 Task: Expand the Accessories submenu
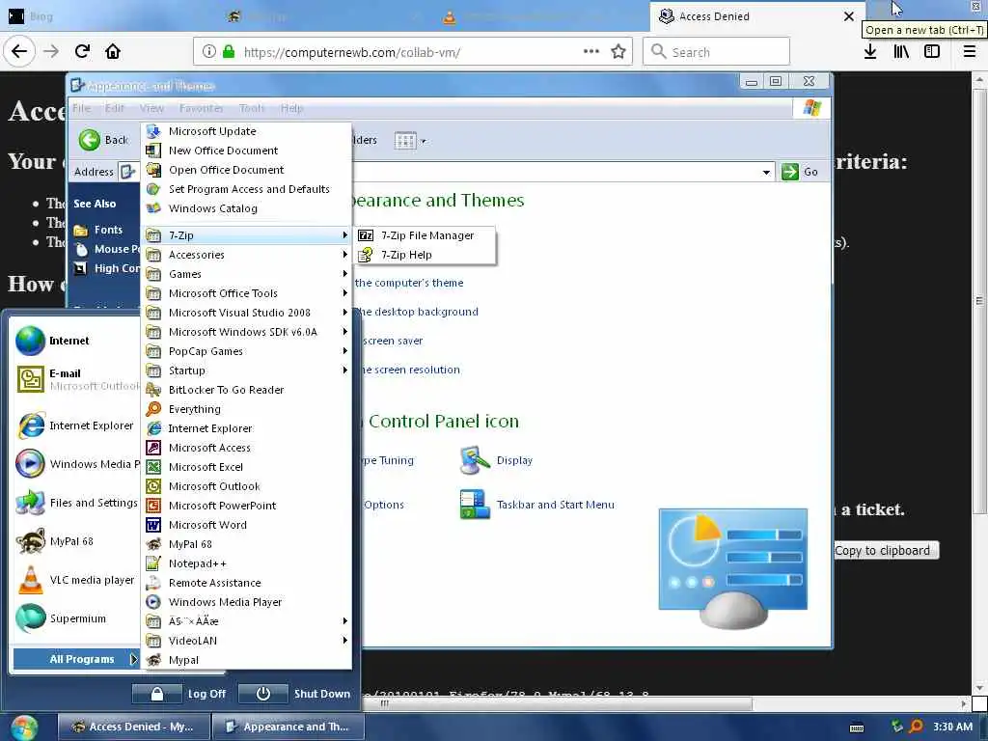(x=246, y=255)
